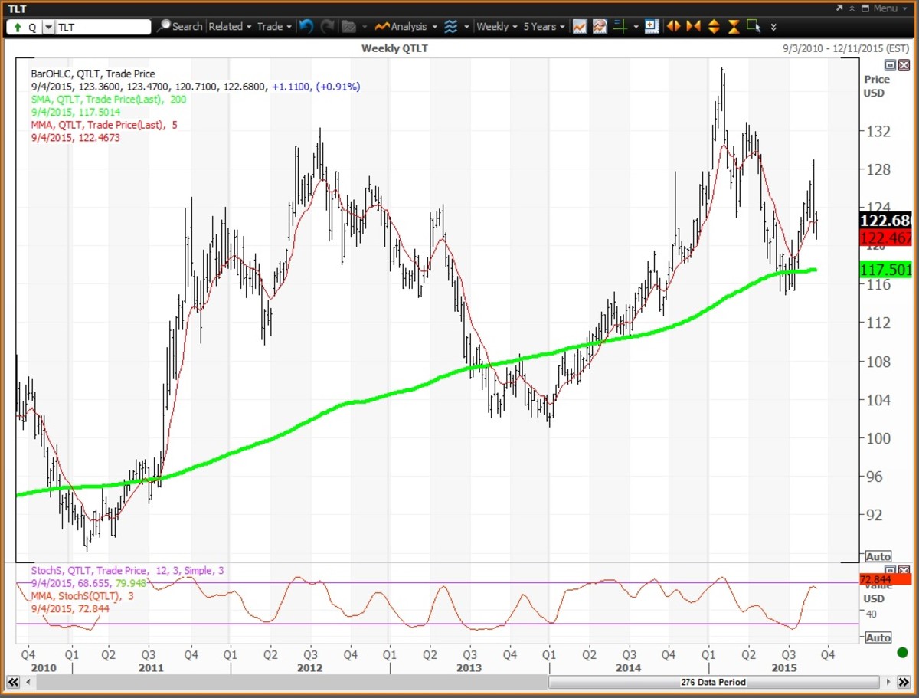Click the vertical expand orange arrows icon
Screen dimensions: 919x698
714,27
